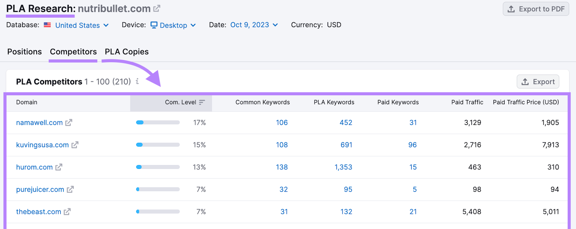The width and height of the screenshot is (576, 229).
Task: Open the thebeast.com domain link
Action: point(39,212)
